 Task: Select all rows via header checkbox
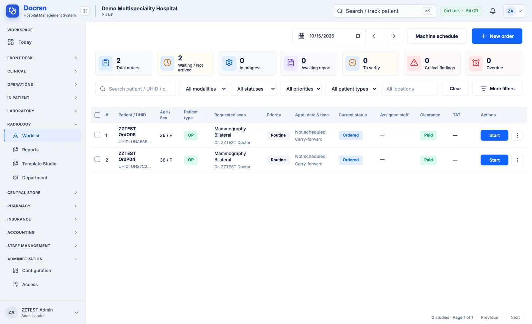[97, 115]
